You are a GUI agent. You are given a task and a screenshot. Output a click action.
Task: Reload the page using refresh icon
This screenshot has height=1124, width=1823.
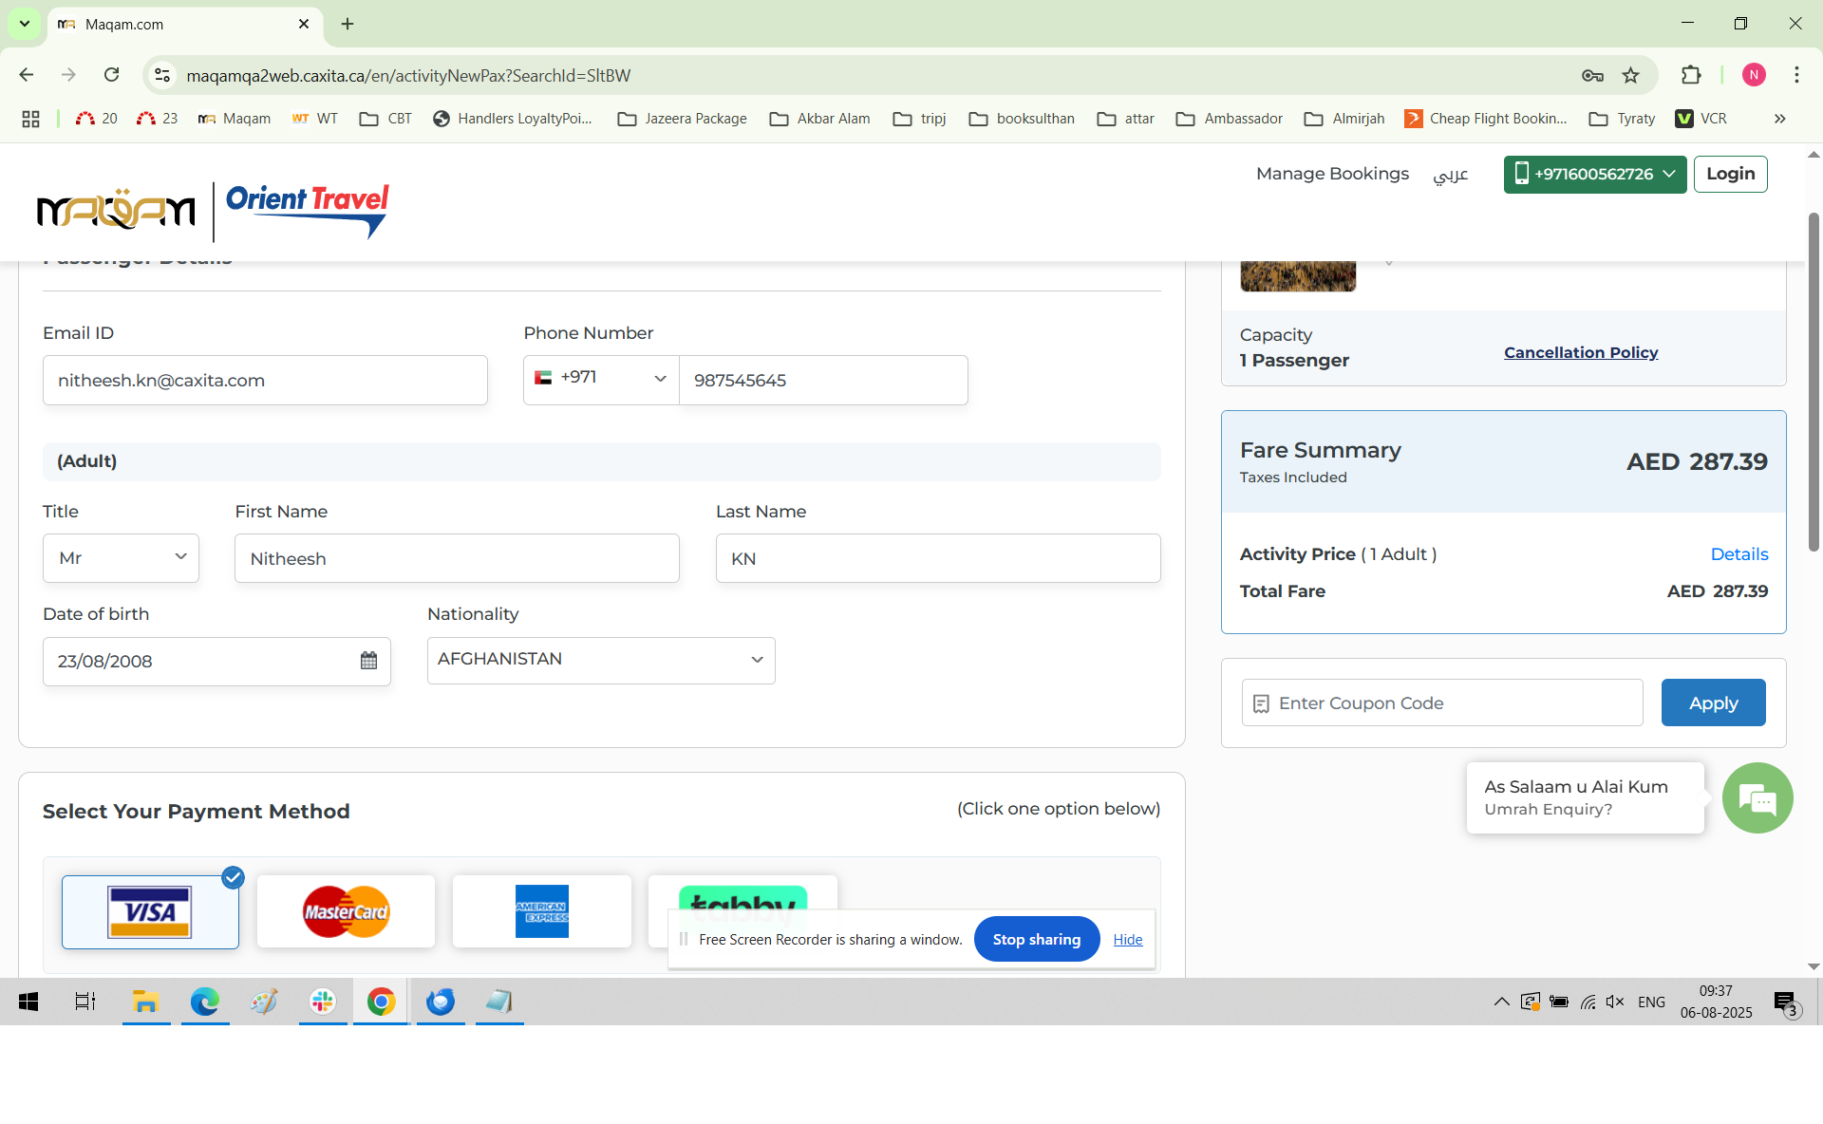(x=112, y=75)
